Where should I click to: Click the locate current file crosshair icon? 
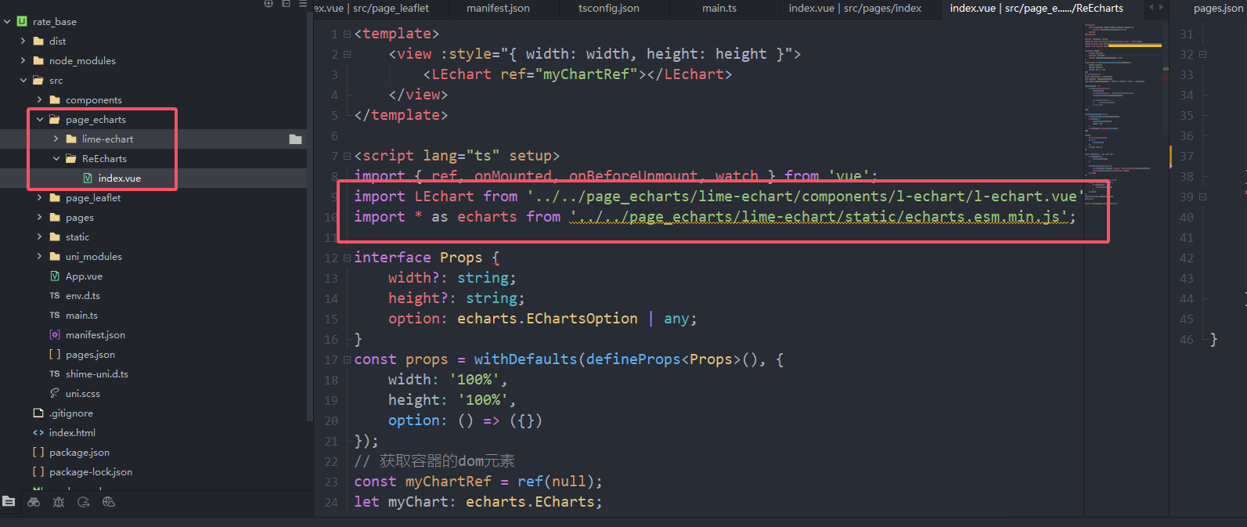point(269,4)
